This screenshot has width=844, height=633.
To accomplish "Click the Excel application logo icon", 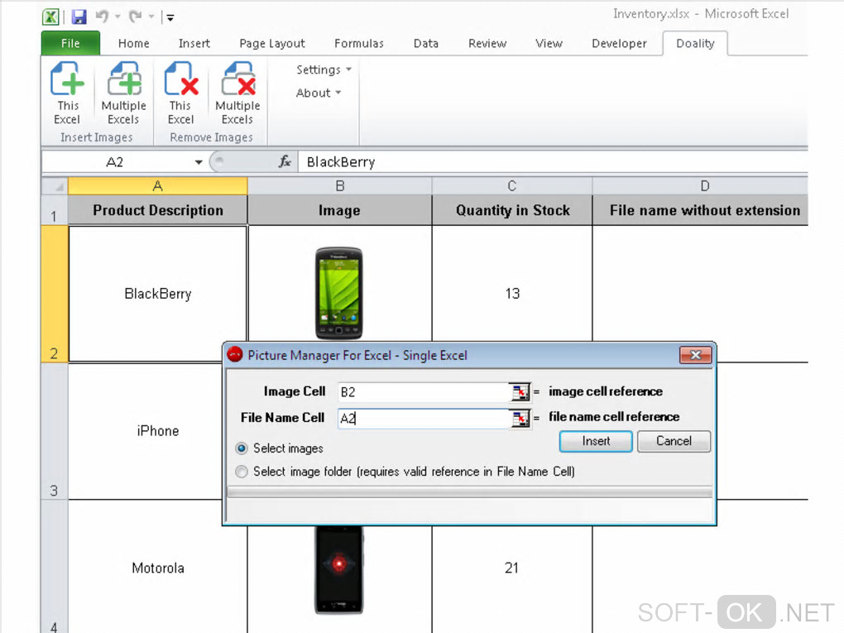I will click(x=50, y=17).
